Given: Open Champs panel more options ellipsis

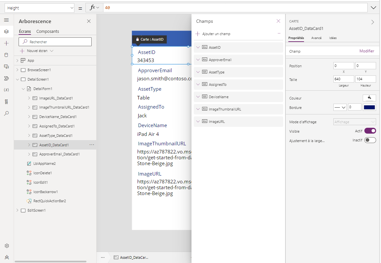Looking at the screenshot, I should pos(279,33).
